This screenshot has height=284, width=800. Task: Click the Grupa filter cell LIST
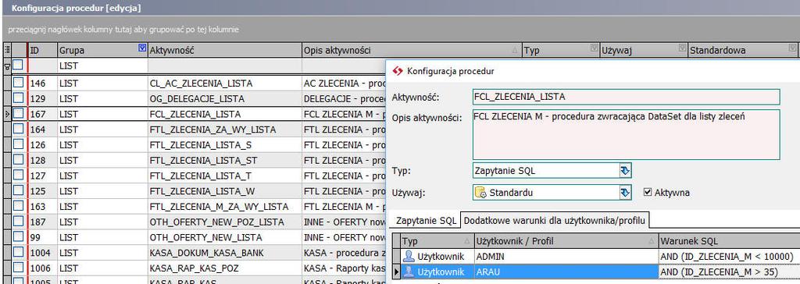pyautogui.click(x=102, y=66)
